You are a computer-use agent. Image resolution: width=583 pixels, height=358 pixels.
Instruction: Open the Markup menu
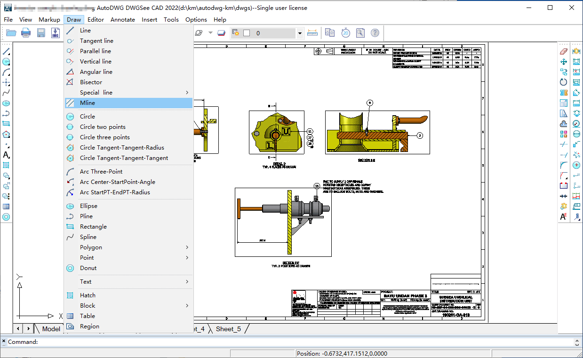coord(49,20)
